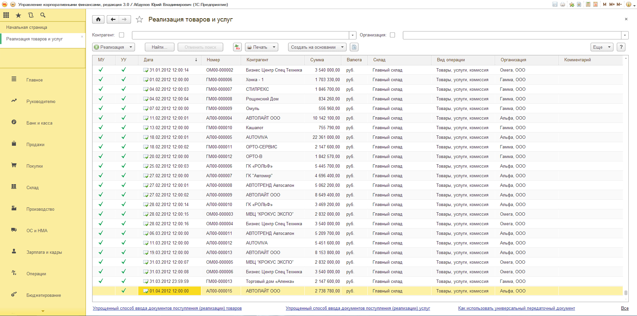Open the Операции section
This screenshot has height=316, width=637.
coord(36,274)
